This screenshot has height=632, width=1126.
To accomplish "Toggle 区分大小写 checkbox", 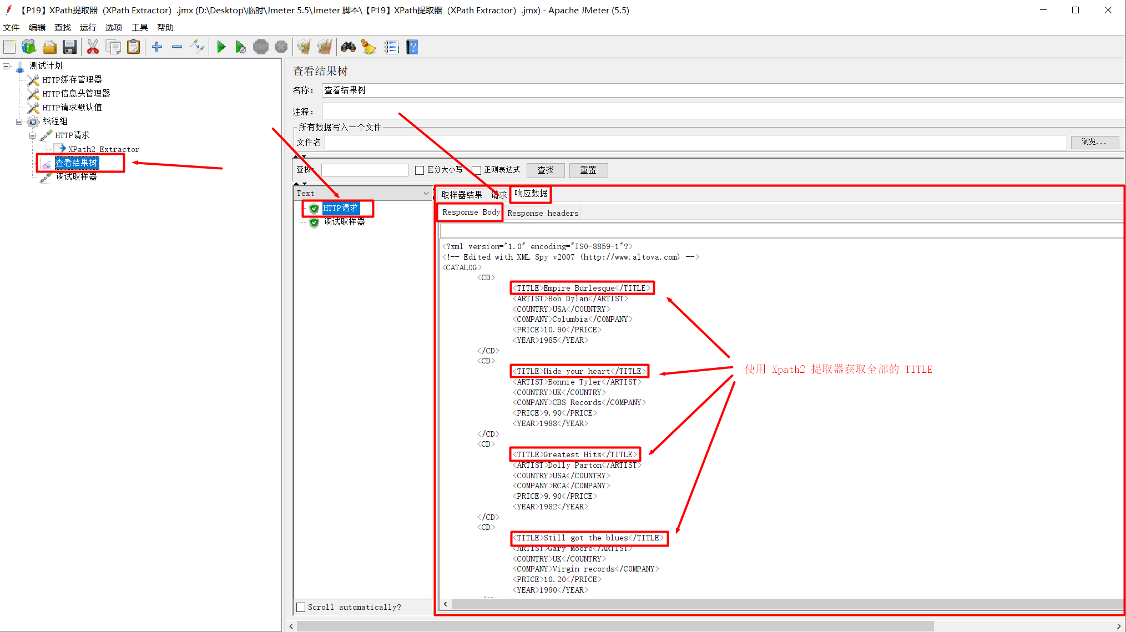I will (x=420, y=170).
